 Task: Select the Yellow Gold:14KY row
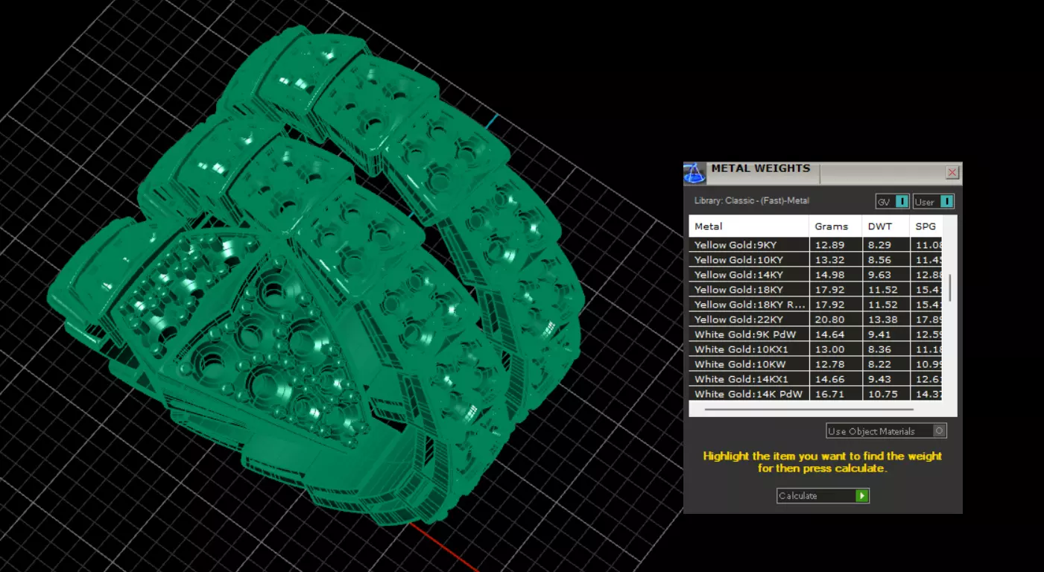(815, 275)
